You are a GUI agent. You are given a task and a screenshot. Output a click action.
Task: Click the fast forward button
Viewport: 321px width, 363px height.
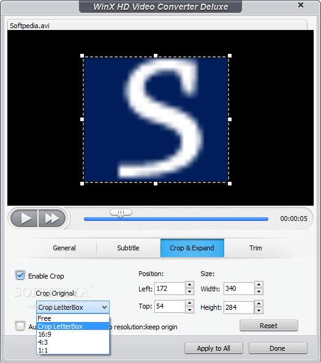click(x=52, y=219)
